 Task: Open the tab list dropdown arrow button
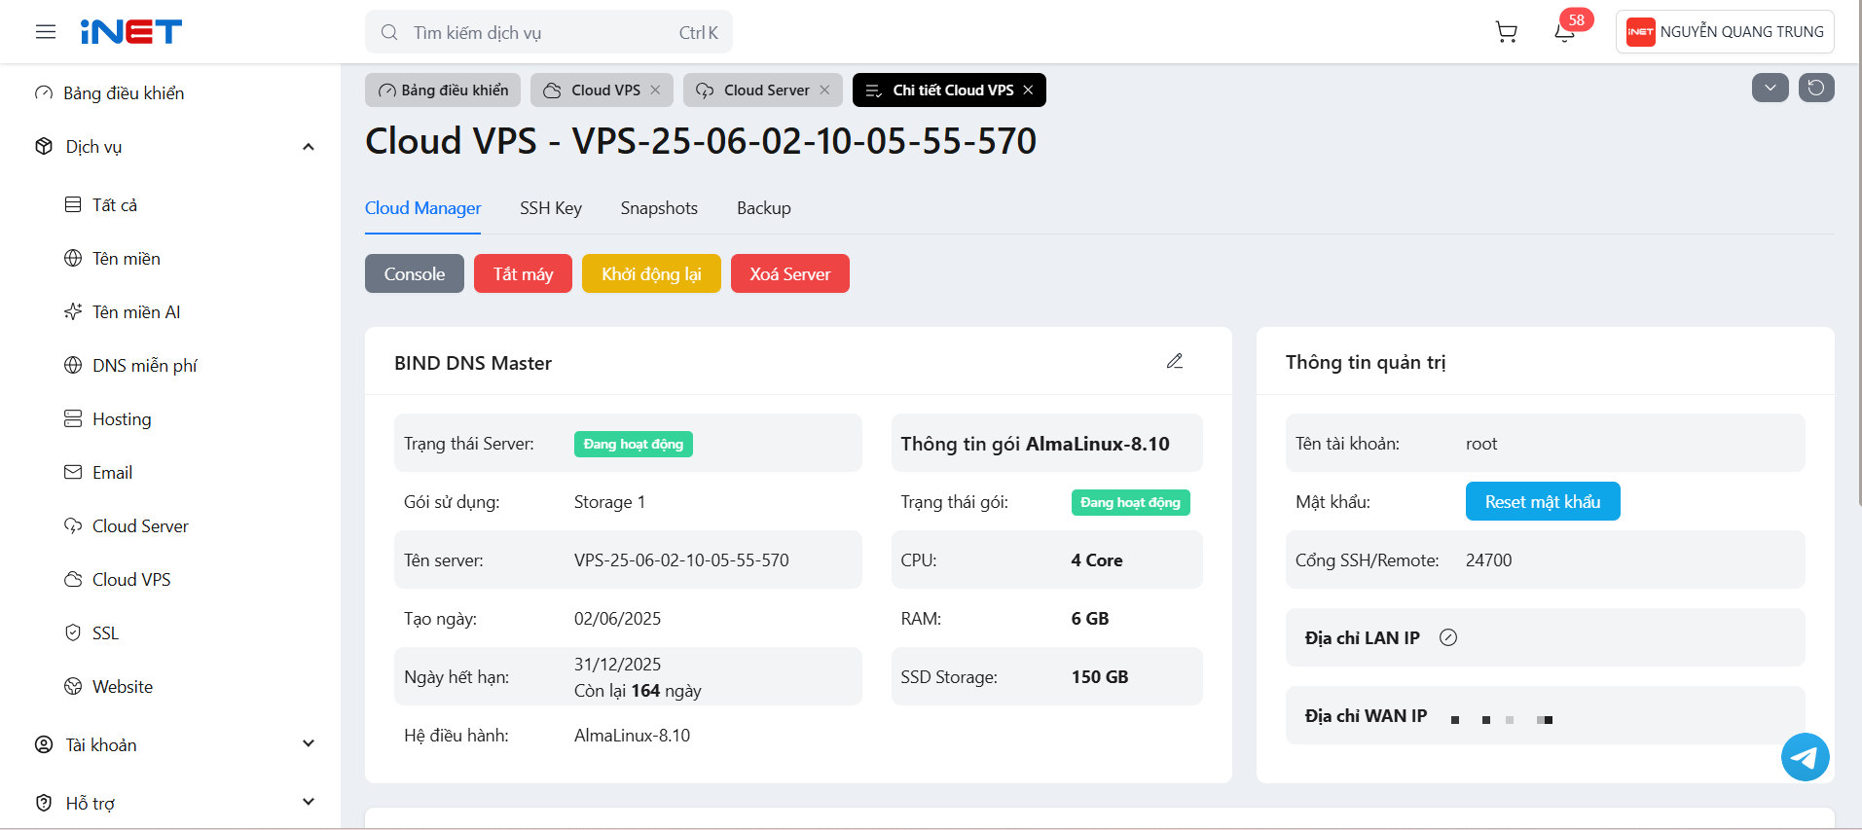click(x=1771, y=88)
